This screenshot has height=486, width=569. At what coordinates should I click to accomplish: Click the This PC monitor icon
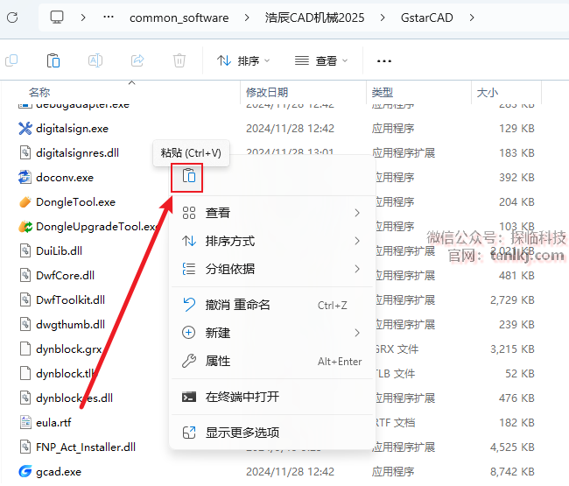[x=57, y=17]
